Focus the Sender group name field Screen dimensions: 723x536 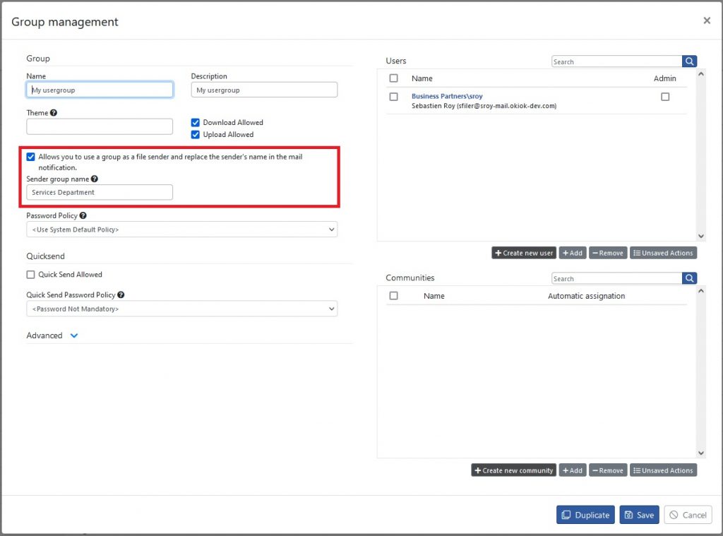(x=100, y=192)
